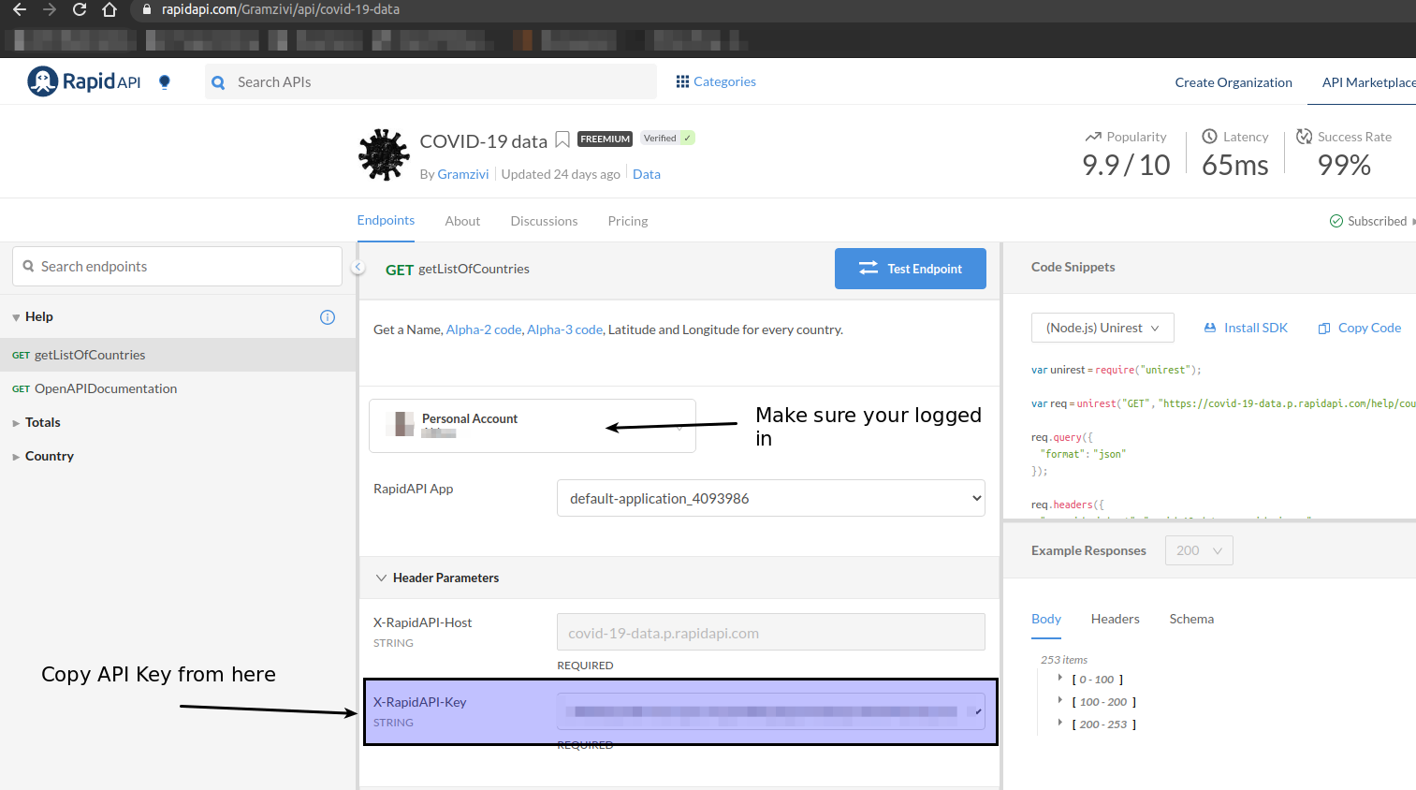The image size is (1416, 790).
Task: Click the Install SDK link
Action: click(1256, 328)
